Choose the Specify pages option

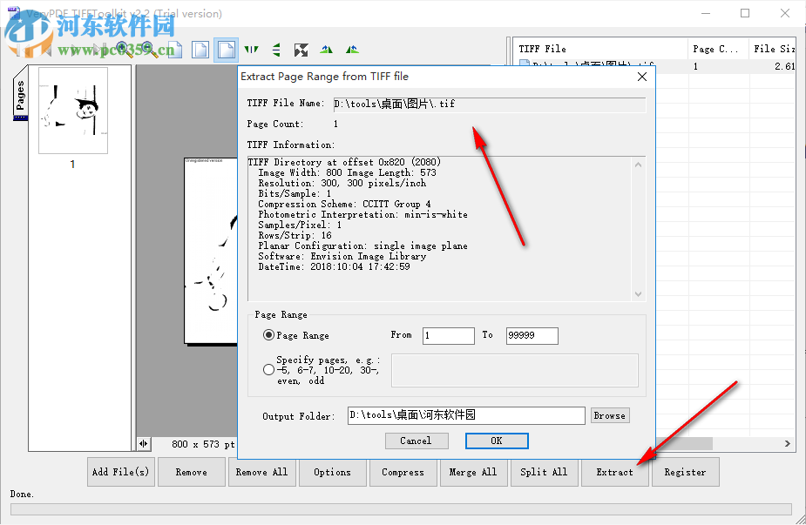click(x=269, y=369)
